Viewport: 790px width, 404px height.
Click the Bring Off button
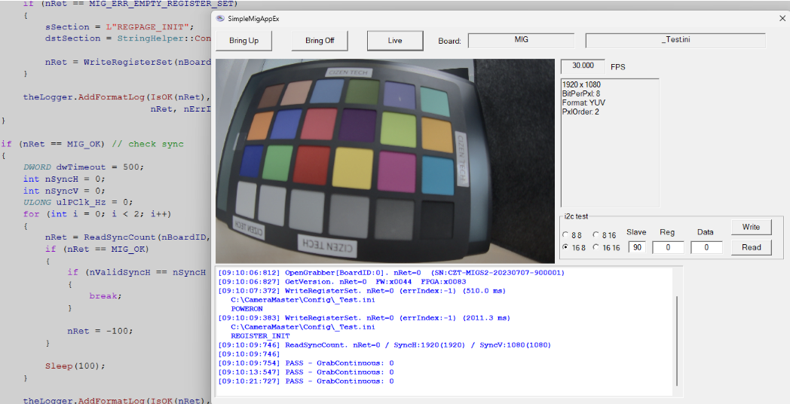point(320,41)
